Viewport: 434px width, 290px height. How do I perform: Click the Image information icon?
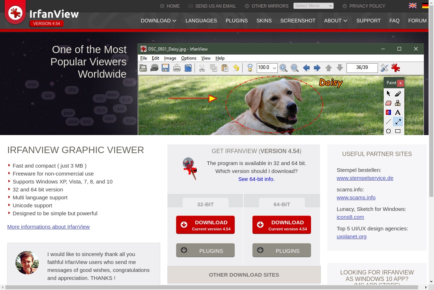pos(250,68)
